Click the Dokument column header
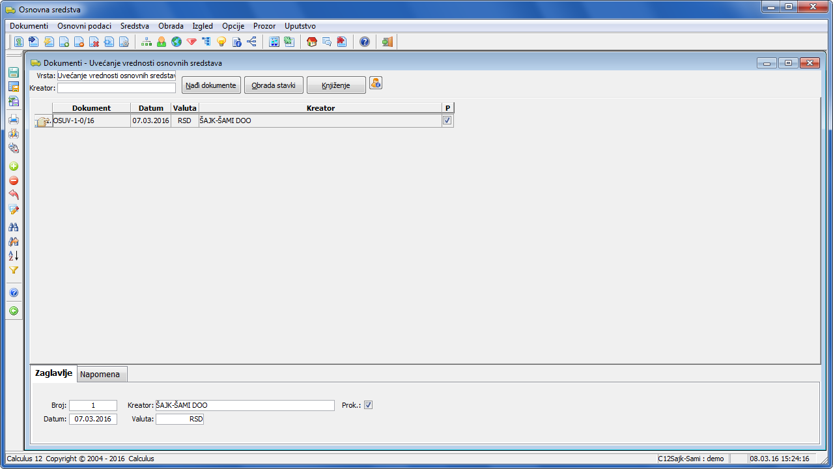833x469 pixels. click(91, 108)
